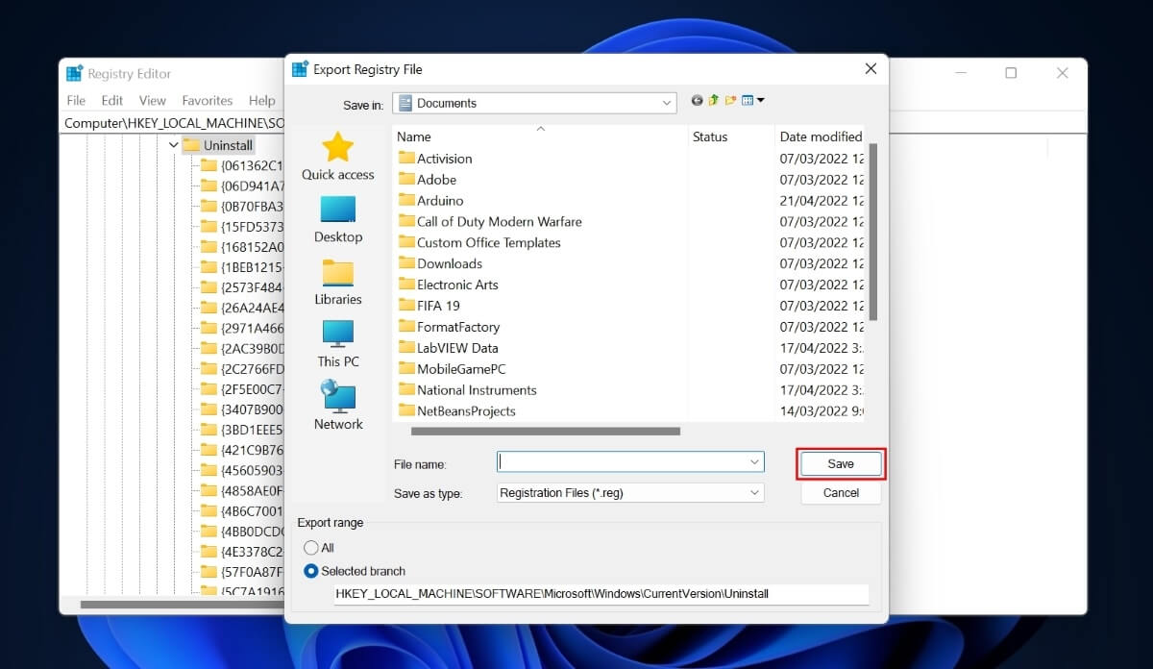The width and height of the screenshot is (1153, 669).
Task: Select Libraries in the dialog sidebar
Action: (338, 282)
